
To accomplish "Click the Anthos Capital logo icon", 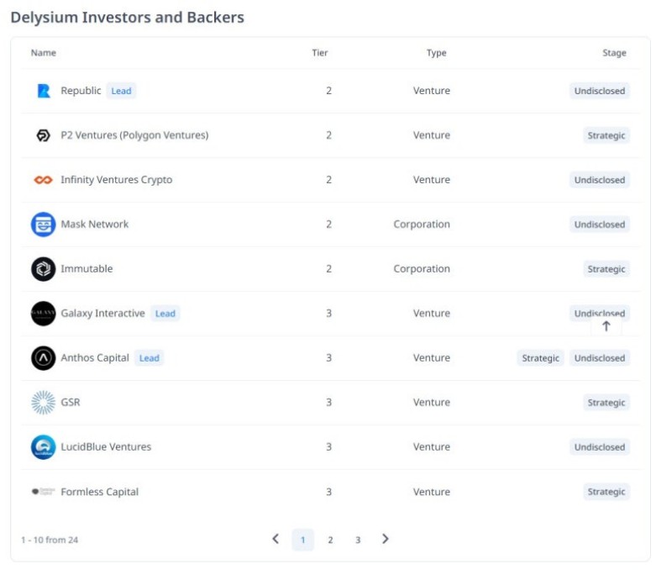I will click(44, 358).
